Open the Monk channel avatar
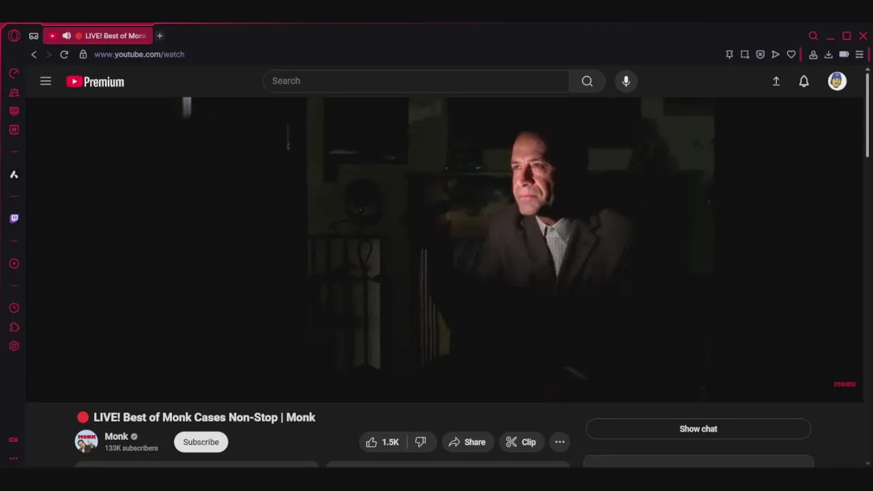Screen dimensions: 873x491 click(86, 442)
